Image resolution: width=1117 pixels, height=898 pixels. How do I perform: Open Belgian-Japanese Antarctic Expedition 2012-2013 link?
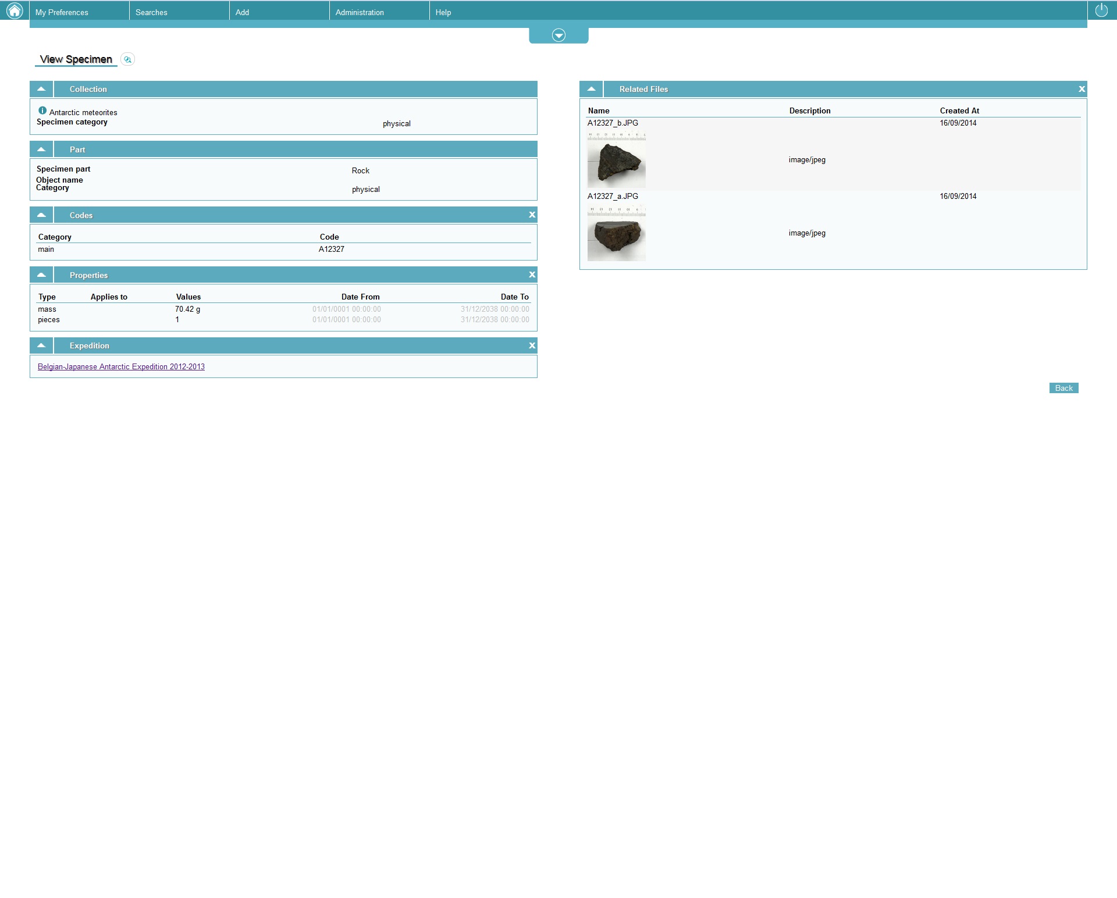pyautogui.click(x=121, y=367)
